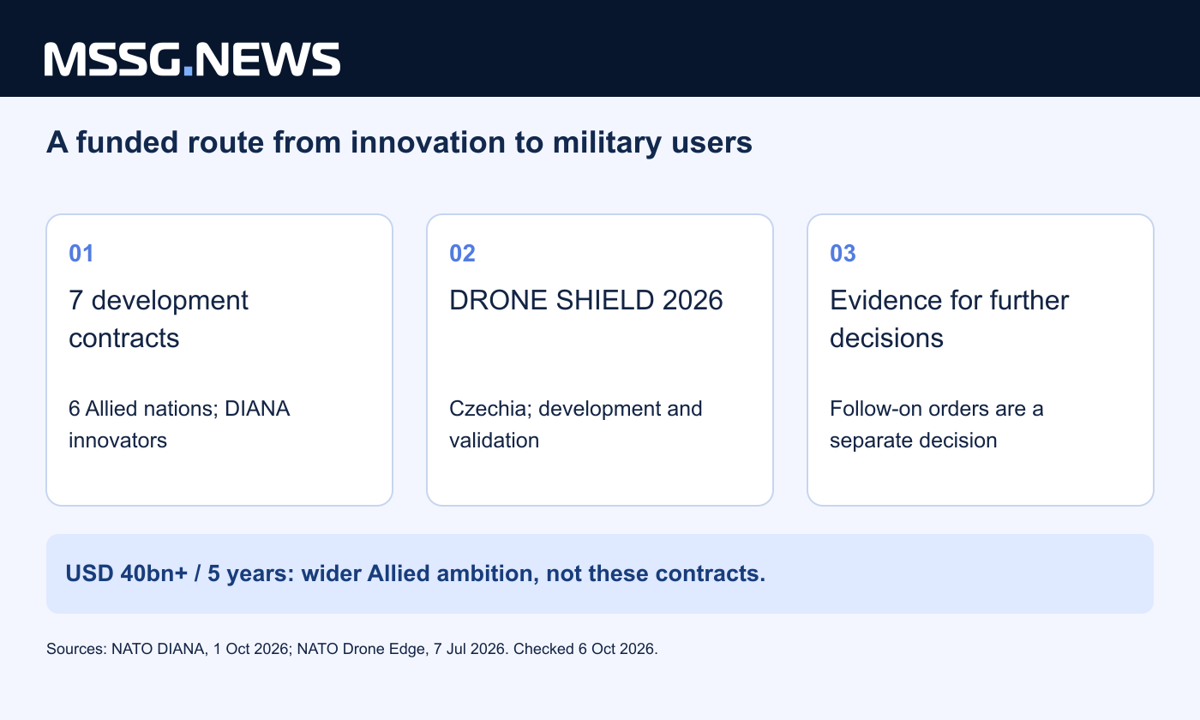Click the Sources line citing NATO DIANA
Viewport: 1200px width, 720px height.
[351, 649]
